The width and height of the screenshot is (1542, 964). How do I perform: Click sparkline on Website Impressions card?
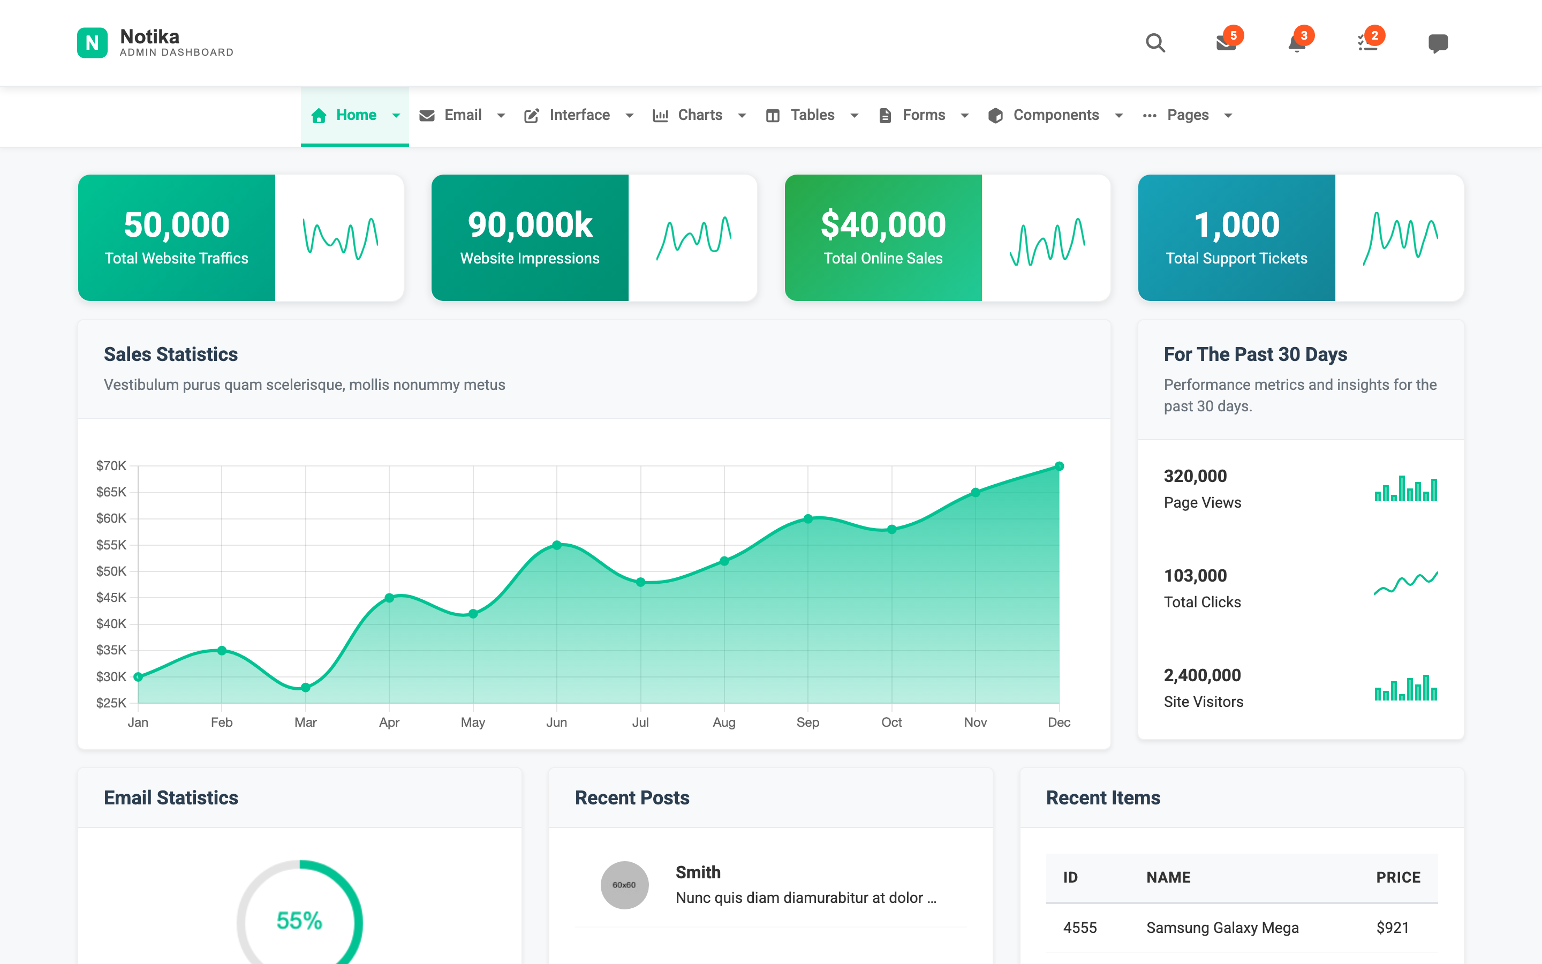pyautogui.click(x=694, y=238)
